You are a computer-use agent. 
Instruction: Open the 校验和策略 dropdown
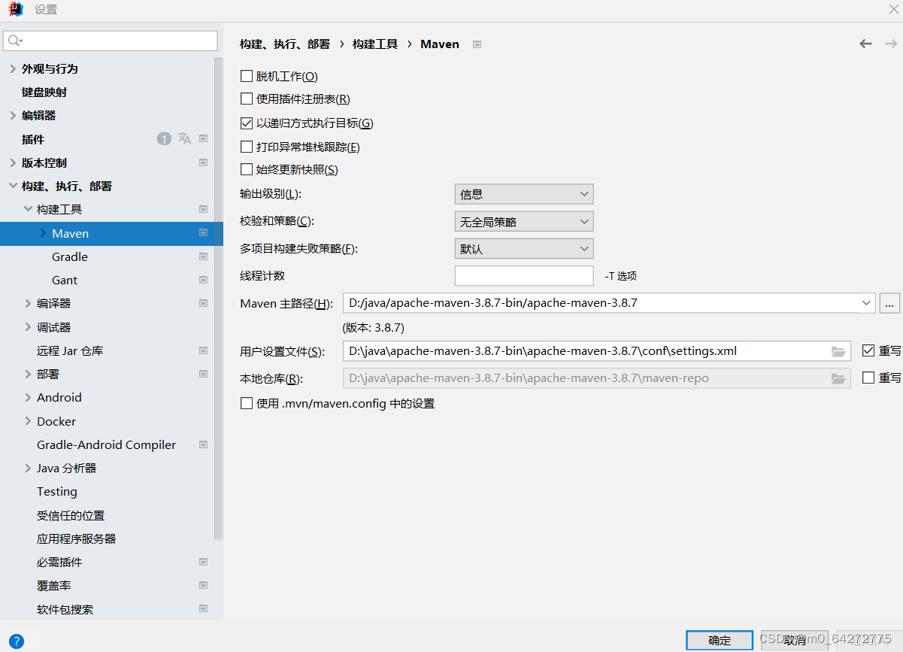click(524, 222)
